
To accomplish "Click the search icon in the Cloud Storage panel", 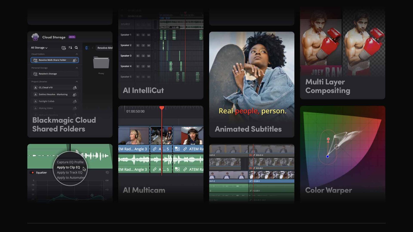I will pos(76,48).
